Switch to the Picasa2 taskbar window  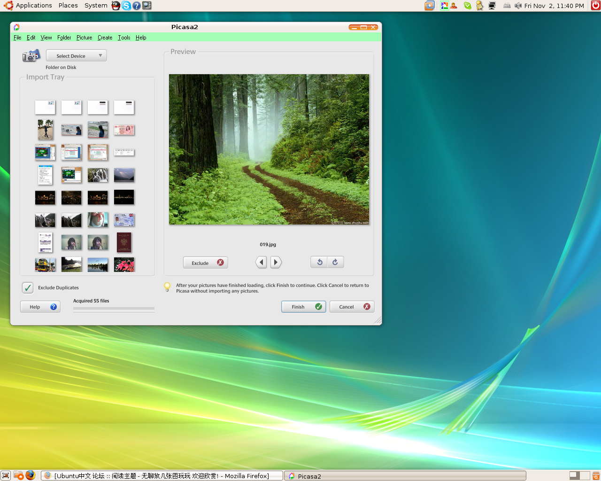405,476
